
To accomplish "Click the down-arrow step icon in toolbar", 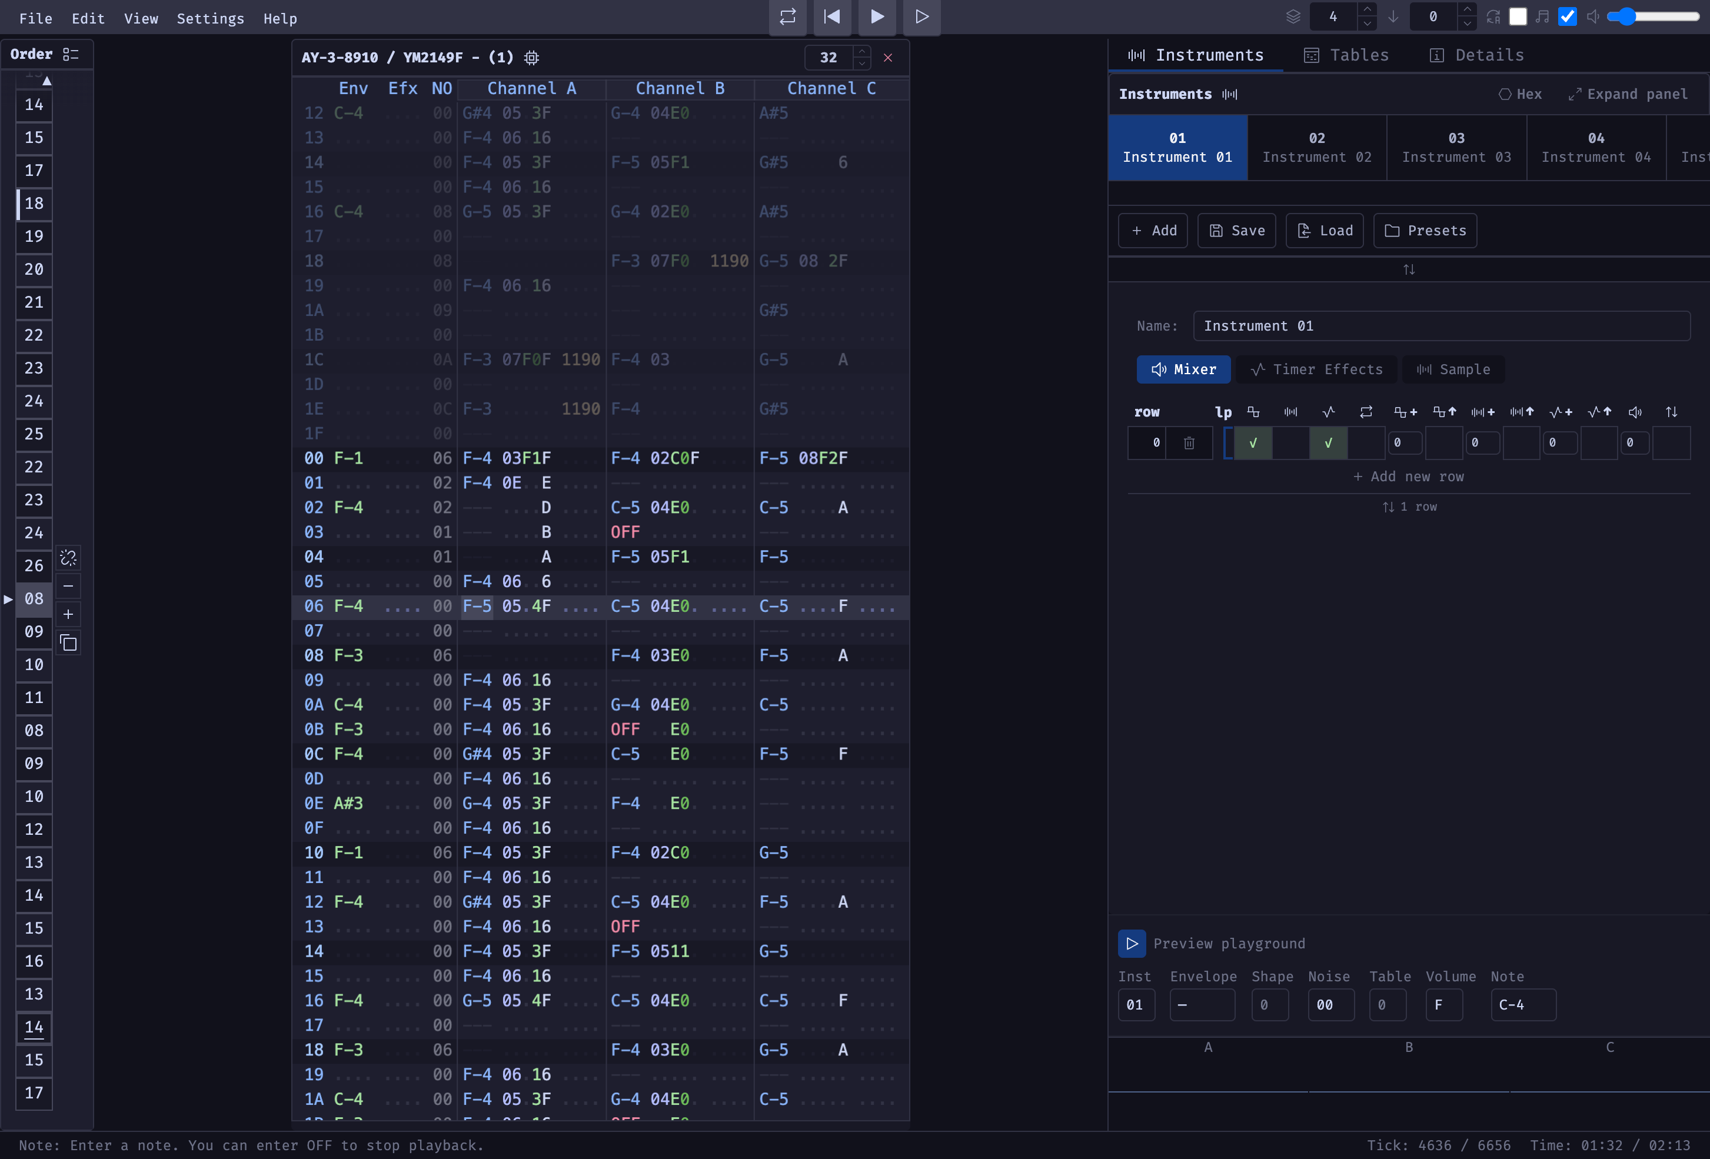I will pos(1393,17).
